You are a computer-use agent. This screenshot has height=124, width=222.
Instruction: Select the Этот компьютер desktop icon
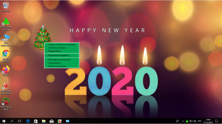click(6, 40)
